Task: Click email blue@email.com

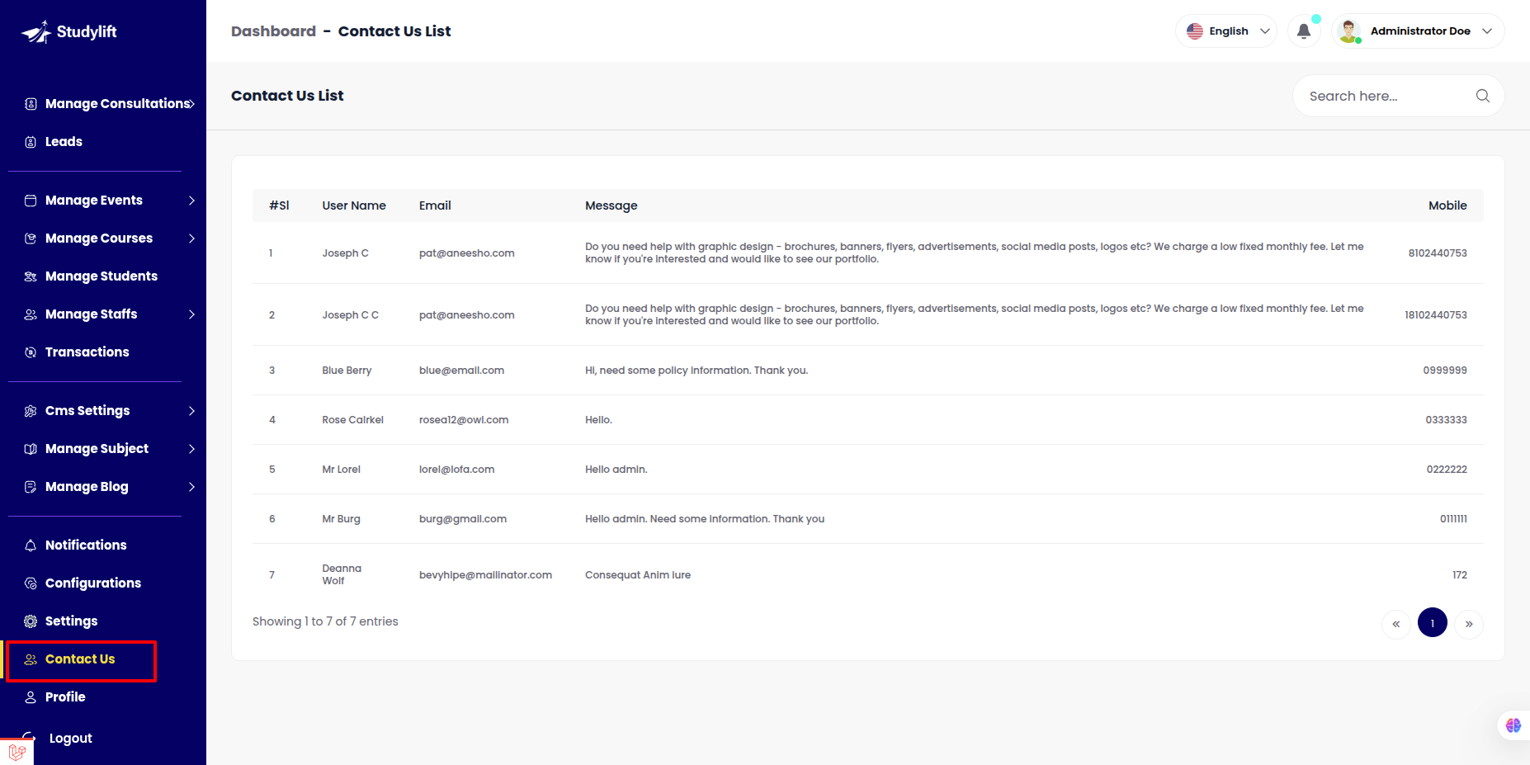Action: 461,371
